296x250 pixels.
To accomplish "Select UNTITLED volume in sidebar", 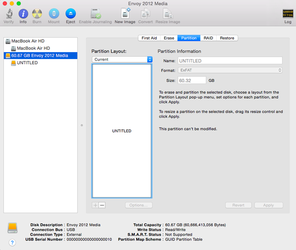I will coord(41,63).
